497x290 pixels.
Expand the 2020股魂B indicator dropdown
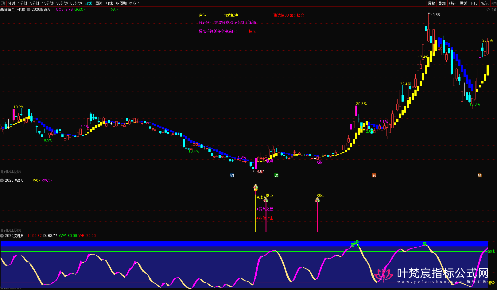2,236
